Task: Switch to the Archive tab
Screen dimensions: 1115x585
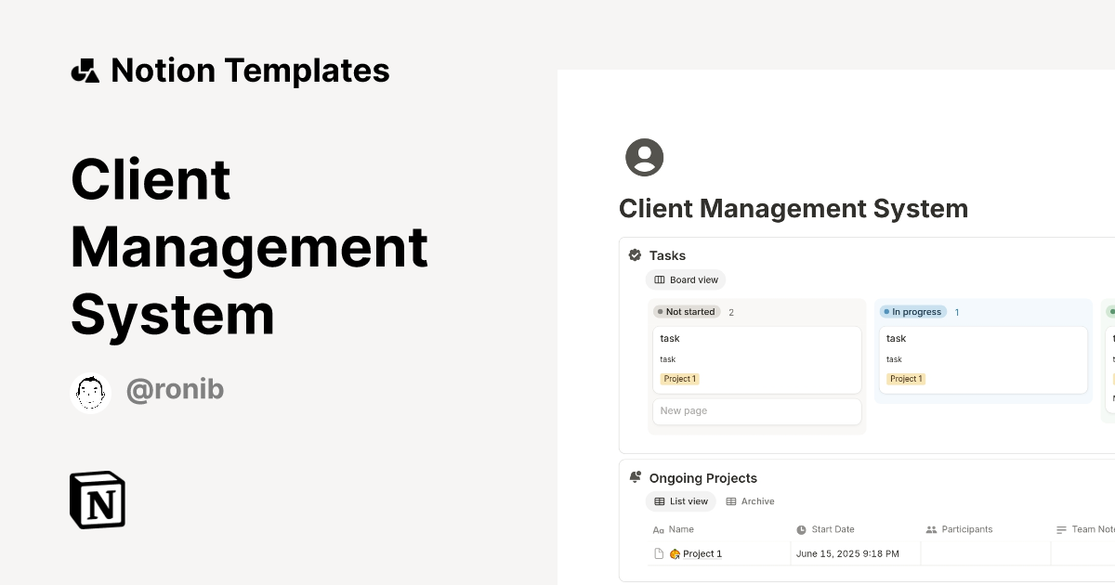Action: pyautogui.click(x=751, y=500)
